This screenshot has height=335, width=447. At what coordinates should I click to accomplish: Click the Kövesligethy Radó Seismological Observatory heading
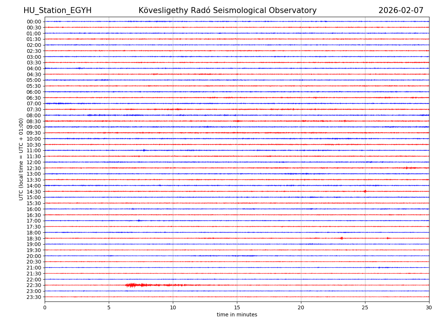click(x=227, y=10)
